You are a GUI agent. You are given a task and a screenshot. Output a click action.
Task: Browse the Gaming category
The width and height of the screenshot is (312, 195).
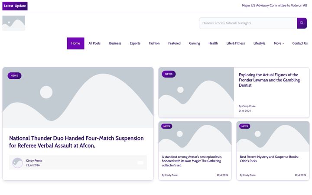(x=195, y=43)
